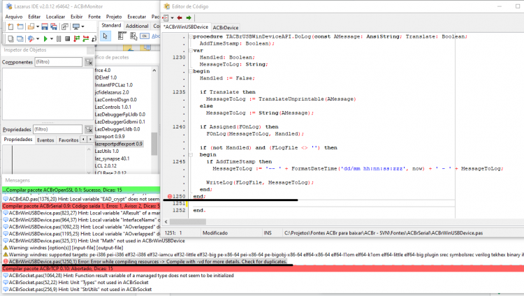The height and width of the screenshot is (296, 524).
Task: Switch to the ACBrWinUSBDevice editor tab
Action: tap(186, 27)
